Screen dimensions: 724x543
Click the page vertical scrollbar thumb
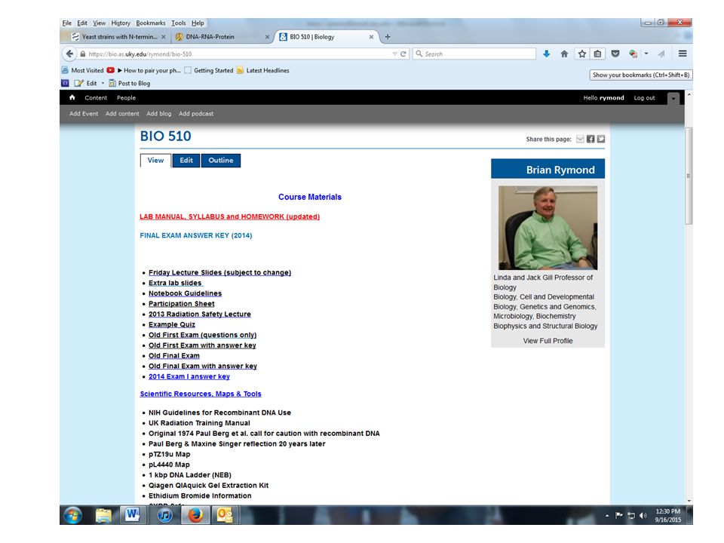(x=689, y=176)
